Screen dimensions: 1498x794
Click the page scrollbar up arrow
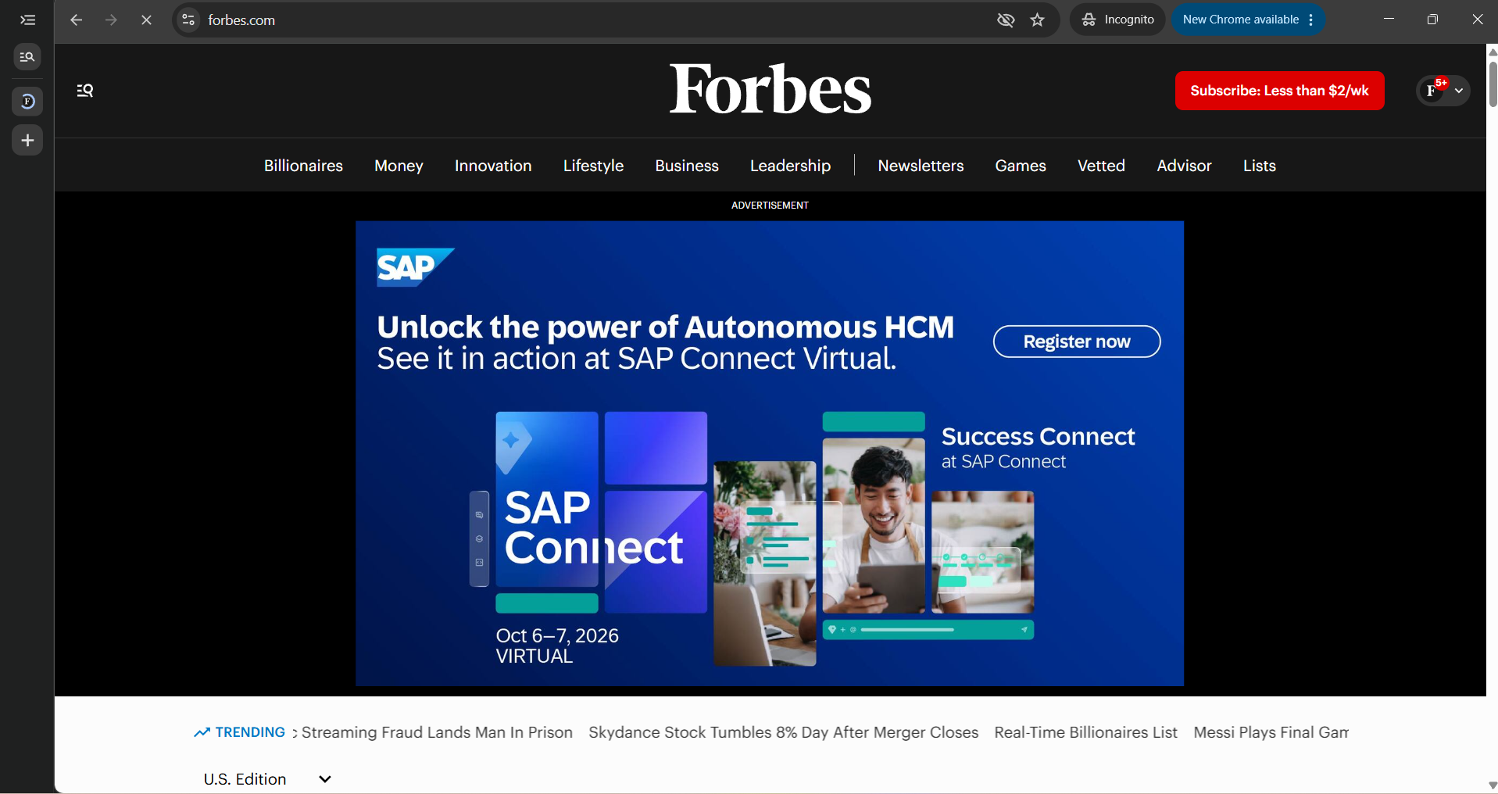(x=1492, y=52)
